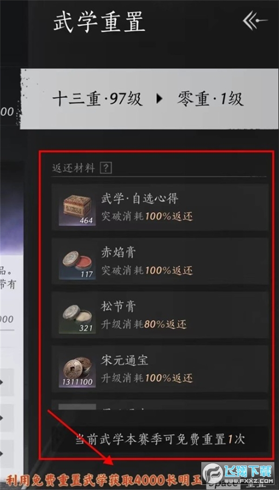Click the 赤焰膏 material row
The height and width of the screenshot is (490, 279).
(160, 261)
